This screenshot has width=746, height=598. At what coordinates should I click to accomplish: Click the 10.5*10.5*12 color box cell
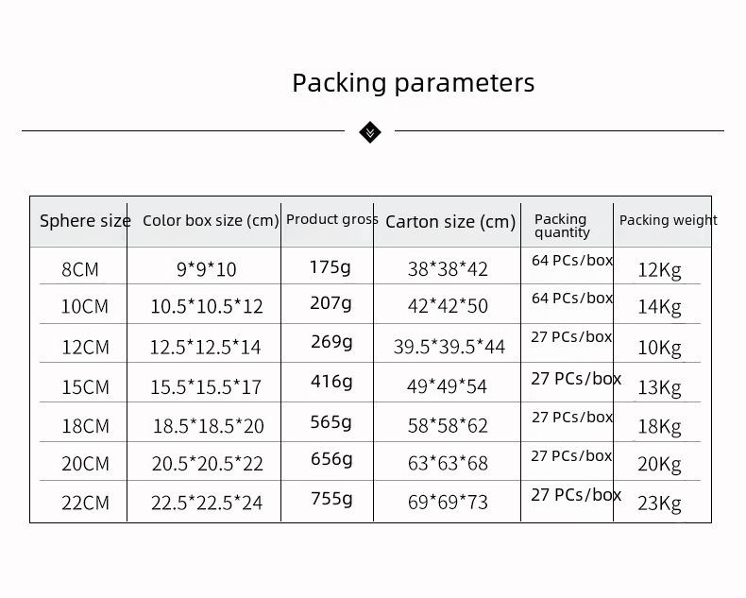click(x=207, y=307)
